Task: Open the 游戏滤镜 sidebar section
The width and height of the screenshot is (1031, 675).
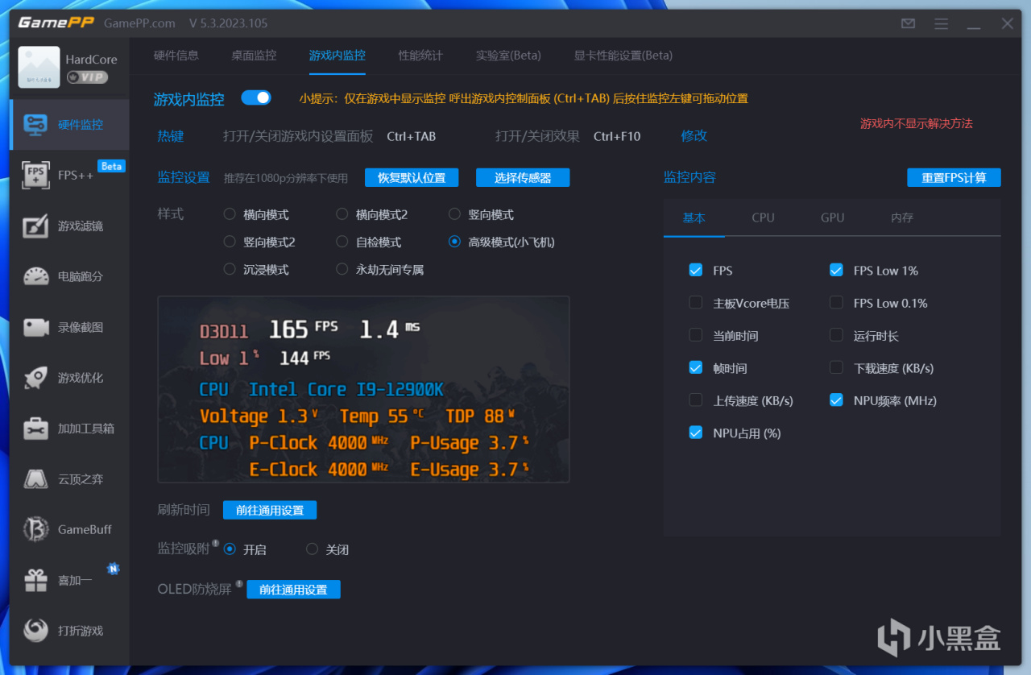Action: [69, 226]
